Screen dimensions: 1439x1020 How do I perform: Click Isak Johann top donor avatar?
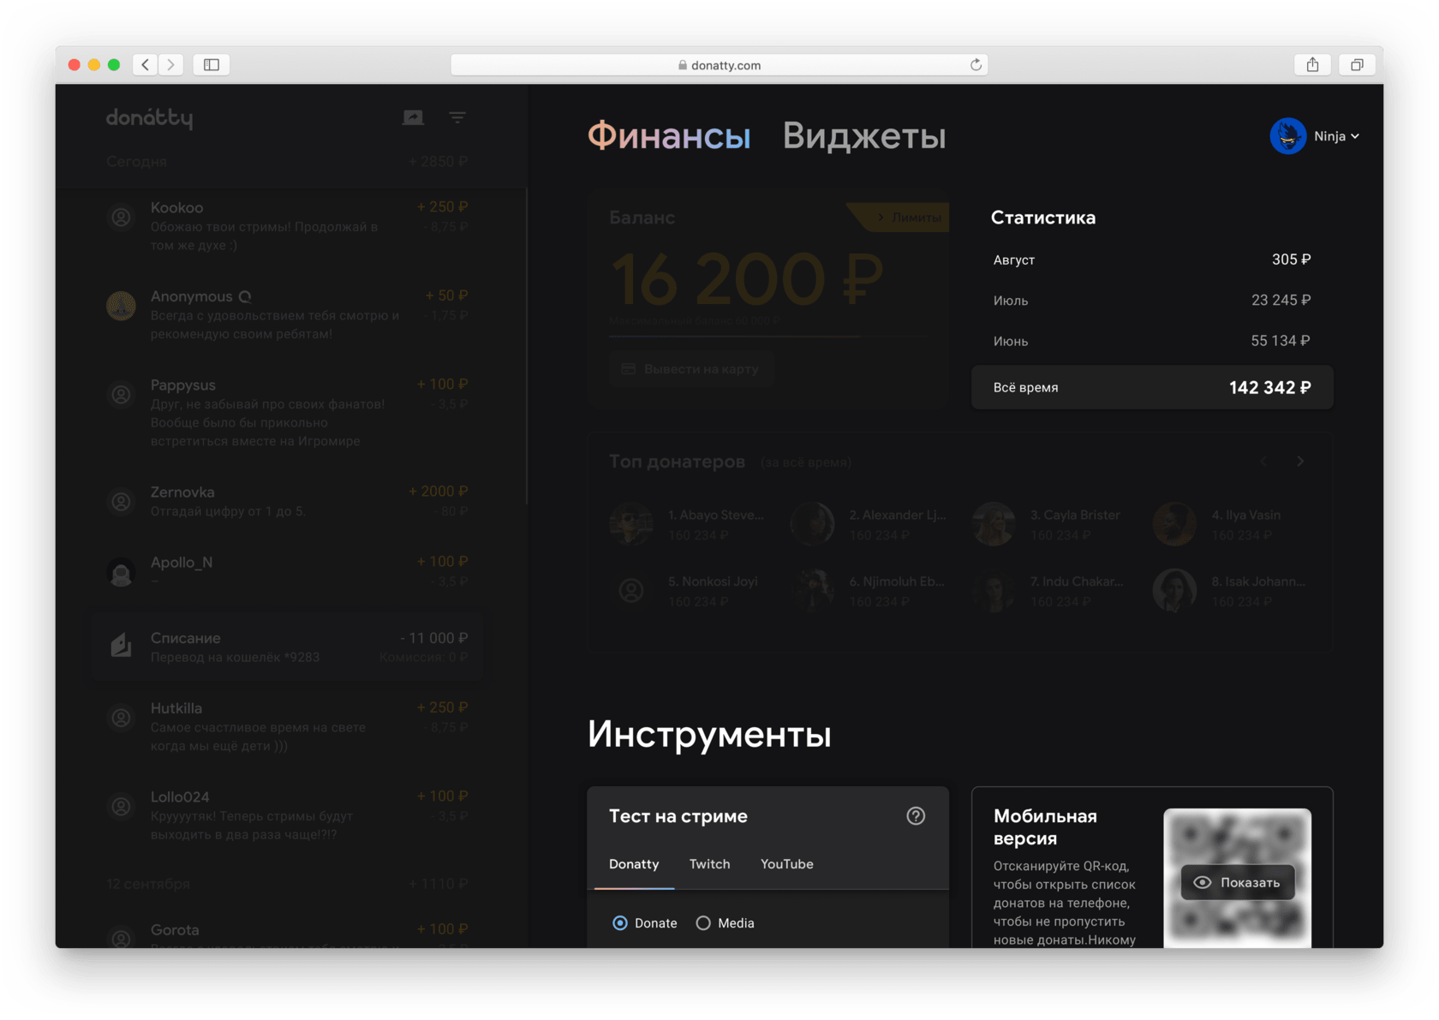coord(1174,590)
